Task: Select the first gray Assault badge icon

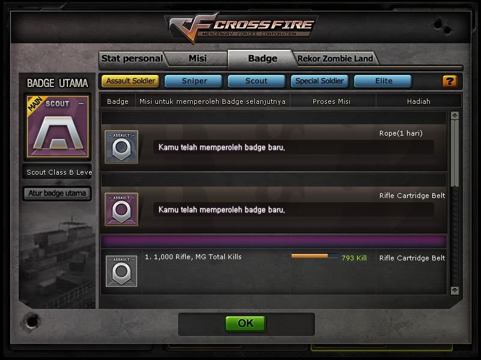Action: pyautogui.click(x=121, y=147)
